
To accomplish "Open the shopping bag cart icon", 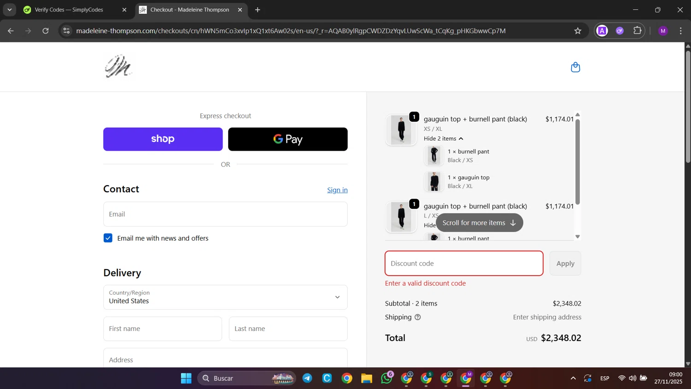I will [575, 67].
